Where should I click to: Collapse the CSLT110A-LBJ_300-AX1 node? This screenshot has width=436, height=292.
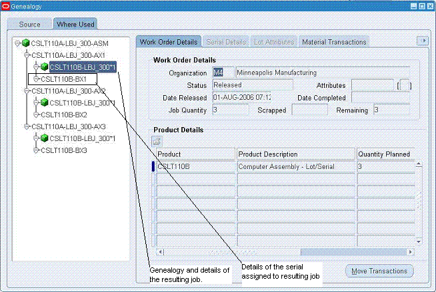click(27, 55)
